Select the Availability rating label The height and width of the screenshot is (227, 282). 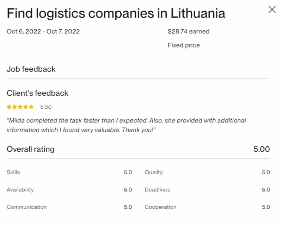tap(20, 190)
